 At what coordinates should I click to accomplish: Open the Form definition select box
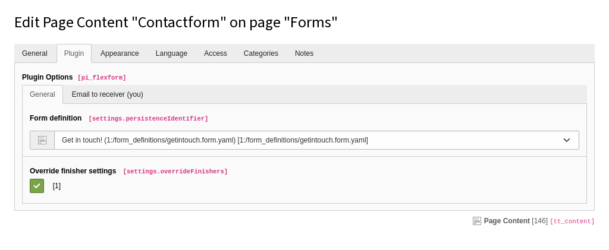[x=309, y=140]
